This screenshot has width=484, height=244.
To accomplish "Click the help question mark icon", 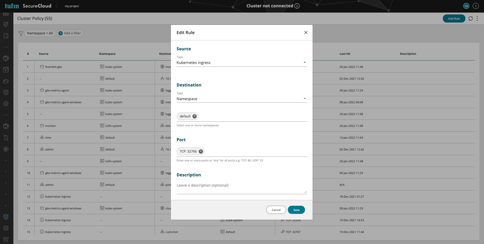I will [x=476, y=6].
